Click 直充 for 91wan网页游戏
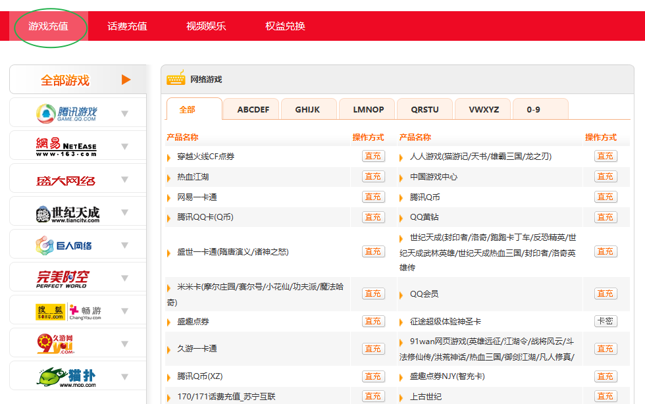 click(606, 349)
